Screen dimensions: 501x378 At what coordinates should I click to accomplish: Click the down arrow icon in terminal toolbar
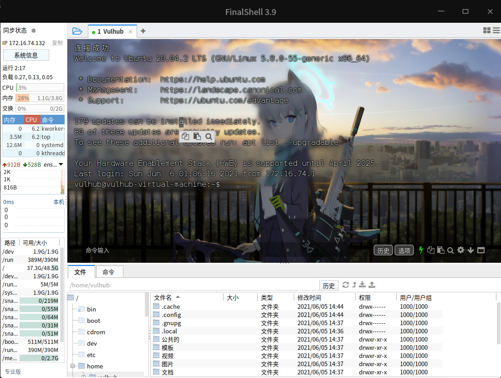coord(470,250)
